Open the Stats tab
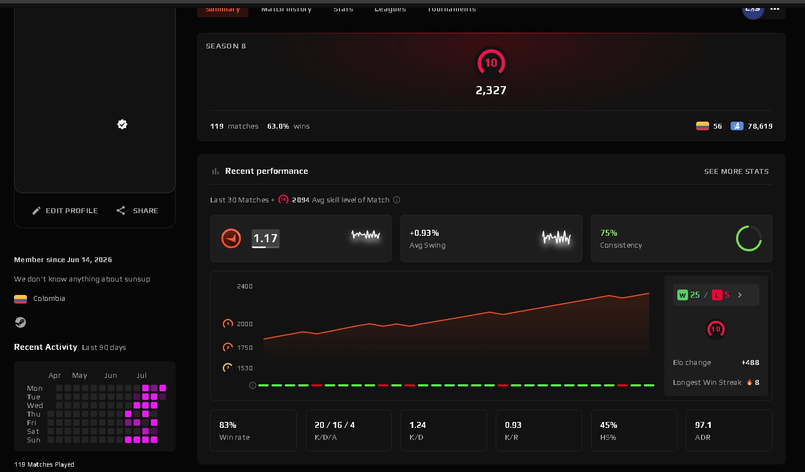Screen dimensions: 805x472 [x=343, y=9]
